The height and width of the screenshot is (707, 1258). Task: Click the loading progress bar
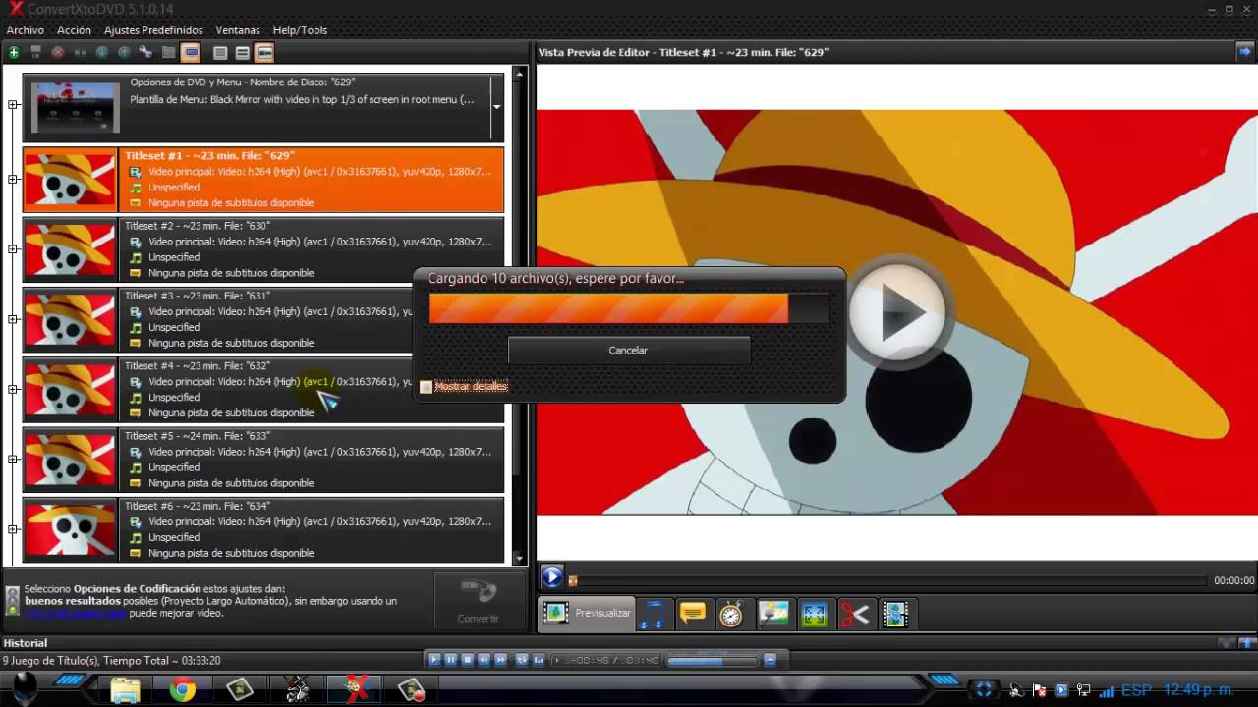[x=629, y=308]
